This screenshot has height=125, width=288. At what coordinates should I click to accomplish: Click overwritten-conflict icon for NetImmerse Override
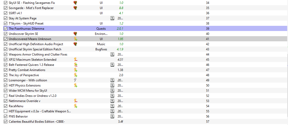75,101
